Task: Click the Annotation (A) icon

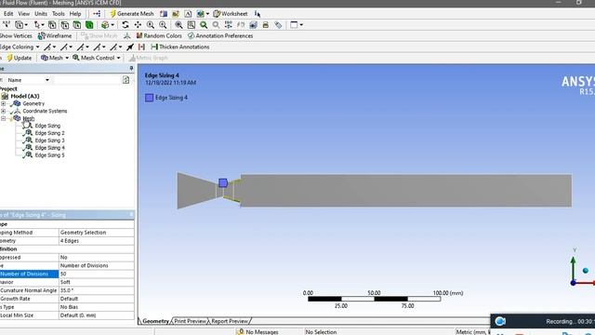Action: [x=188, y=14]
